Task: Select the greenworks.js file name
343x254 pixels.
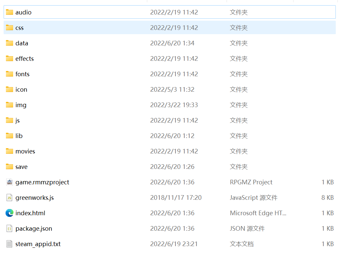Action: point(34,198)
